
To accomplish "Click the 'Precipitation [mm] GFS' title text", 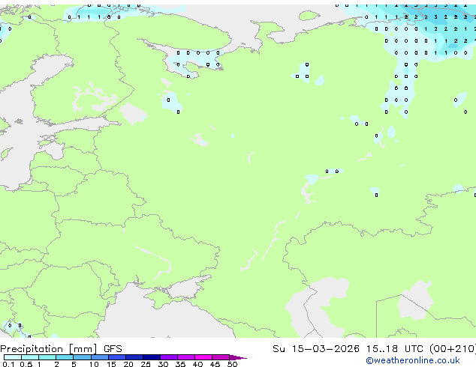I will [61, 349].
